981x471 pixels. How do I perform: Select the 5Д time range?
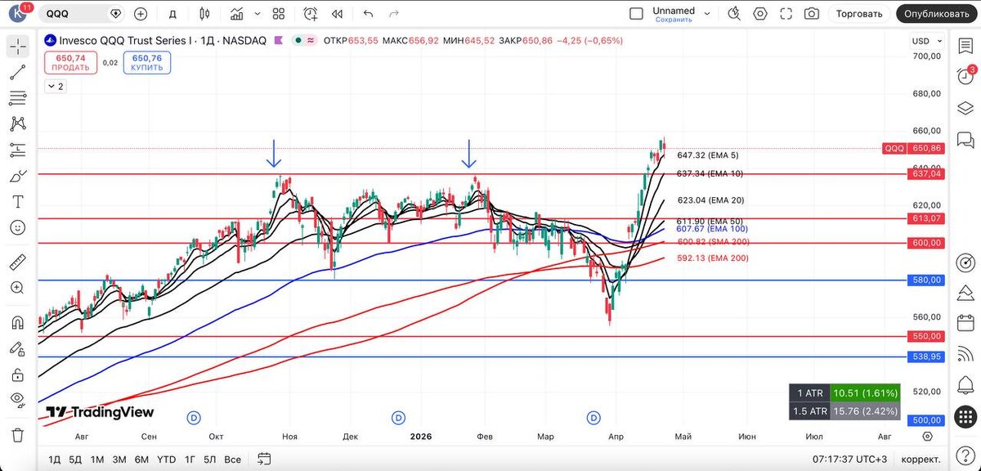click(75, 459)
